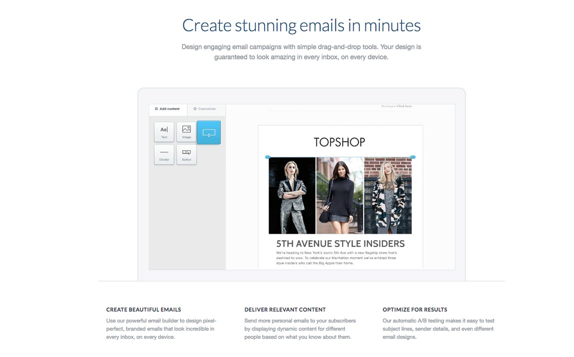Click the 'CREATE BEAUTIFUL EMAILS' heading

click(143, 310)
